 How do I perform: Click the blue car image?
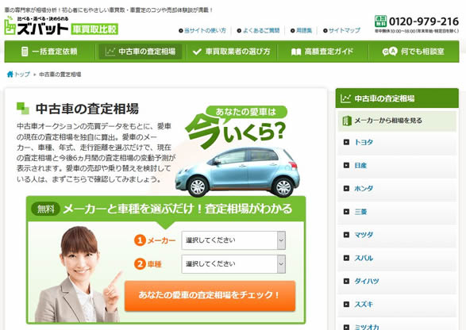click(x=237, y=172)
